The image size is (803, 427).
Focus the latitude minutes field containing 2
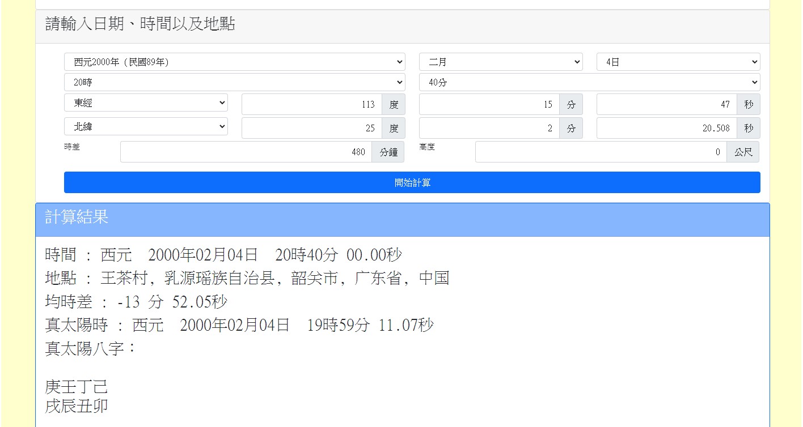[489, 129]
